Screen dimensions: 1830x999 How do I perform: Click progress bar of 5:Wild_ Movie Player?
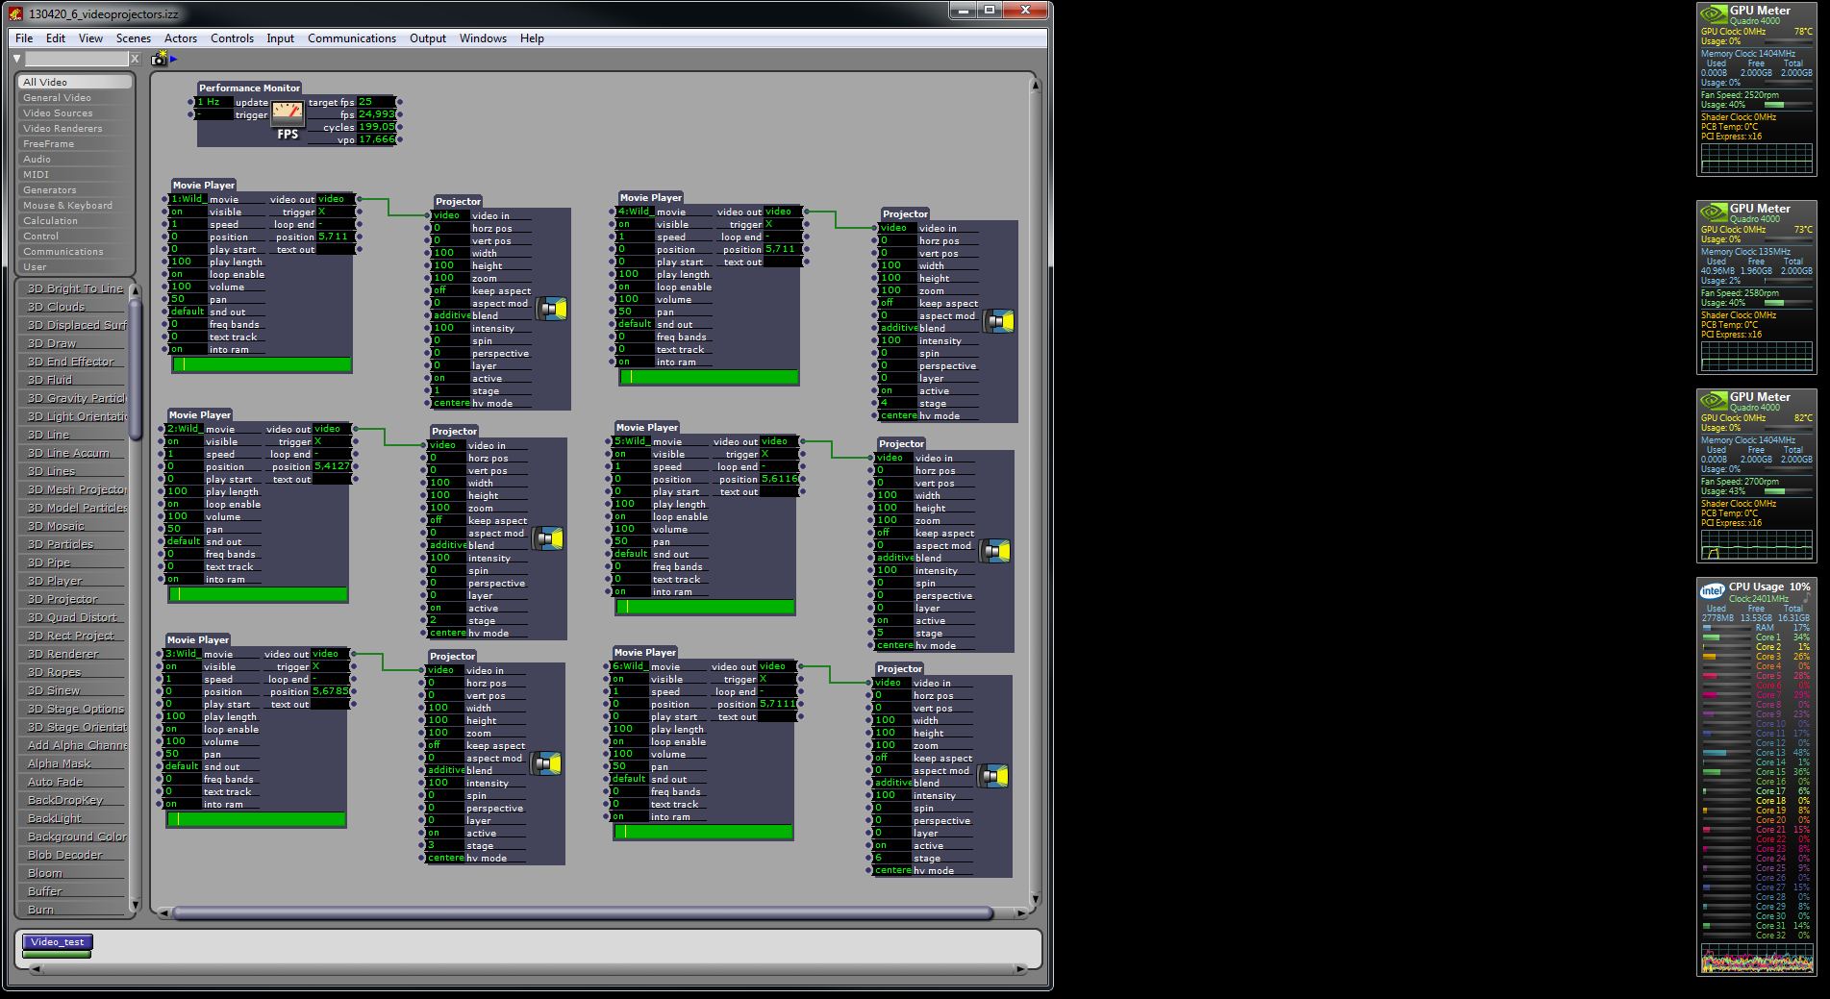(706, 608)
